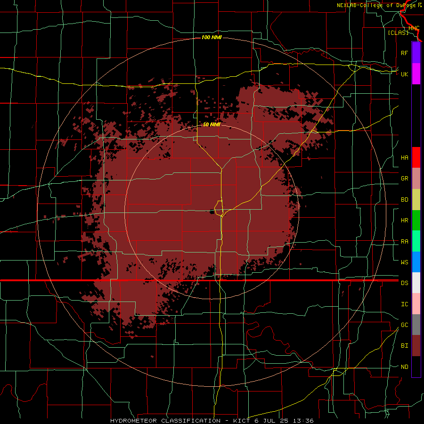424x424 pixels.
Task: Click the RA legend label
Action: tap(404, 242)
